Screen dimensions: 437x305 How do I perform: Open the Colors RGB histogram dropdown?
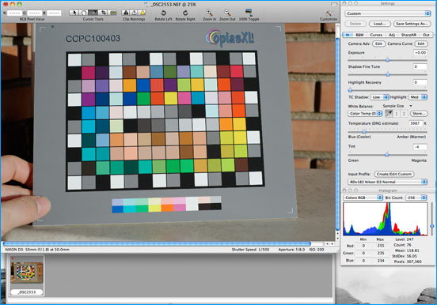pyautogui.click(x=363, y=198)
